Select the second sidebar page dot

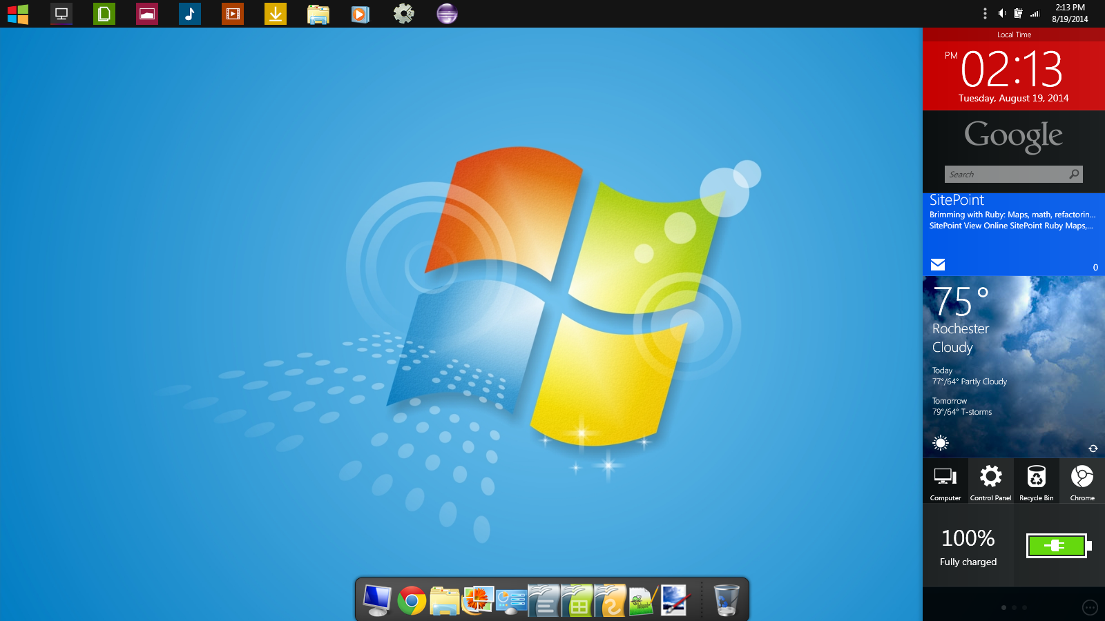[x=1014, y=608]
